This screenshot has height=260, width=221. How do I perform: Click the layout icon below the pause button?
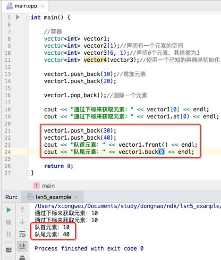tap(8, 250)
